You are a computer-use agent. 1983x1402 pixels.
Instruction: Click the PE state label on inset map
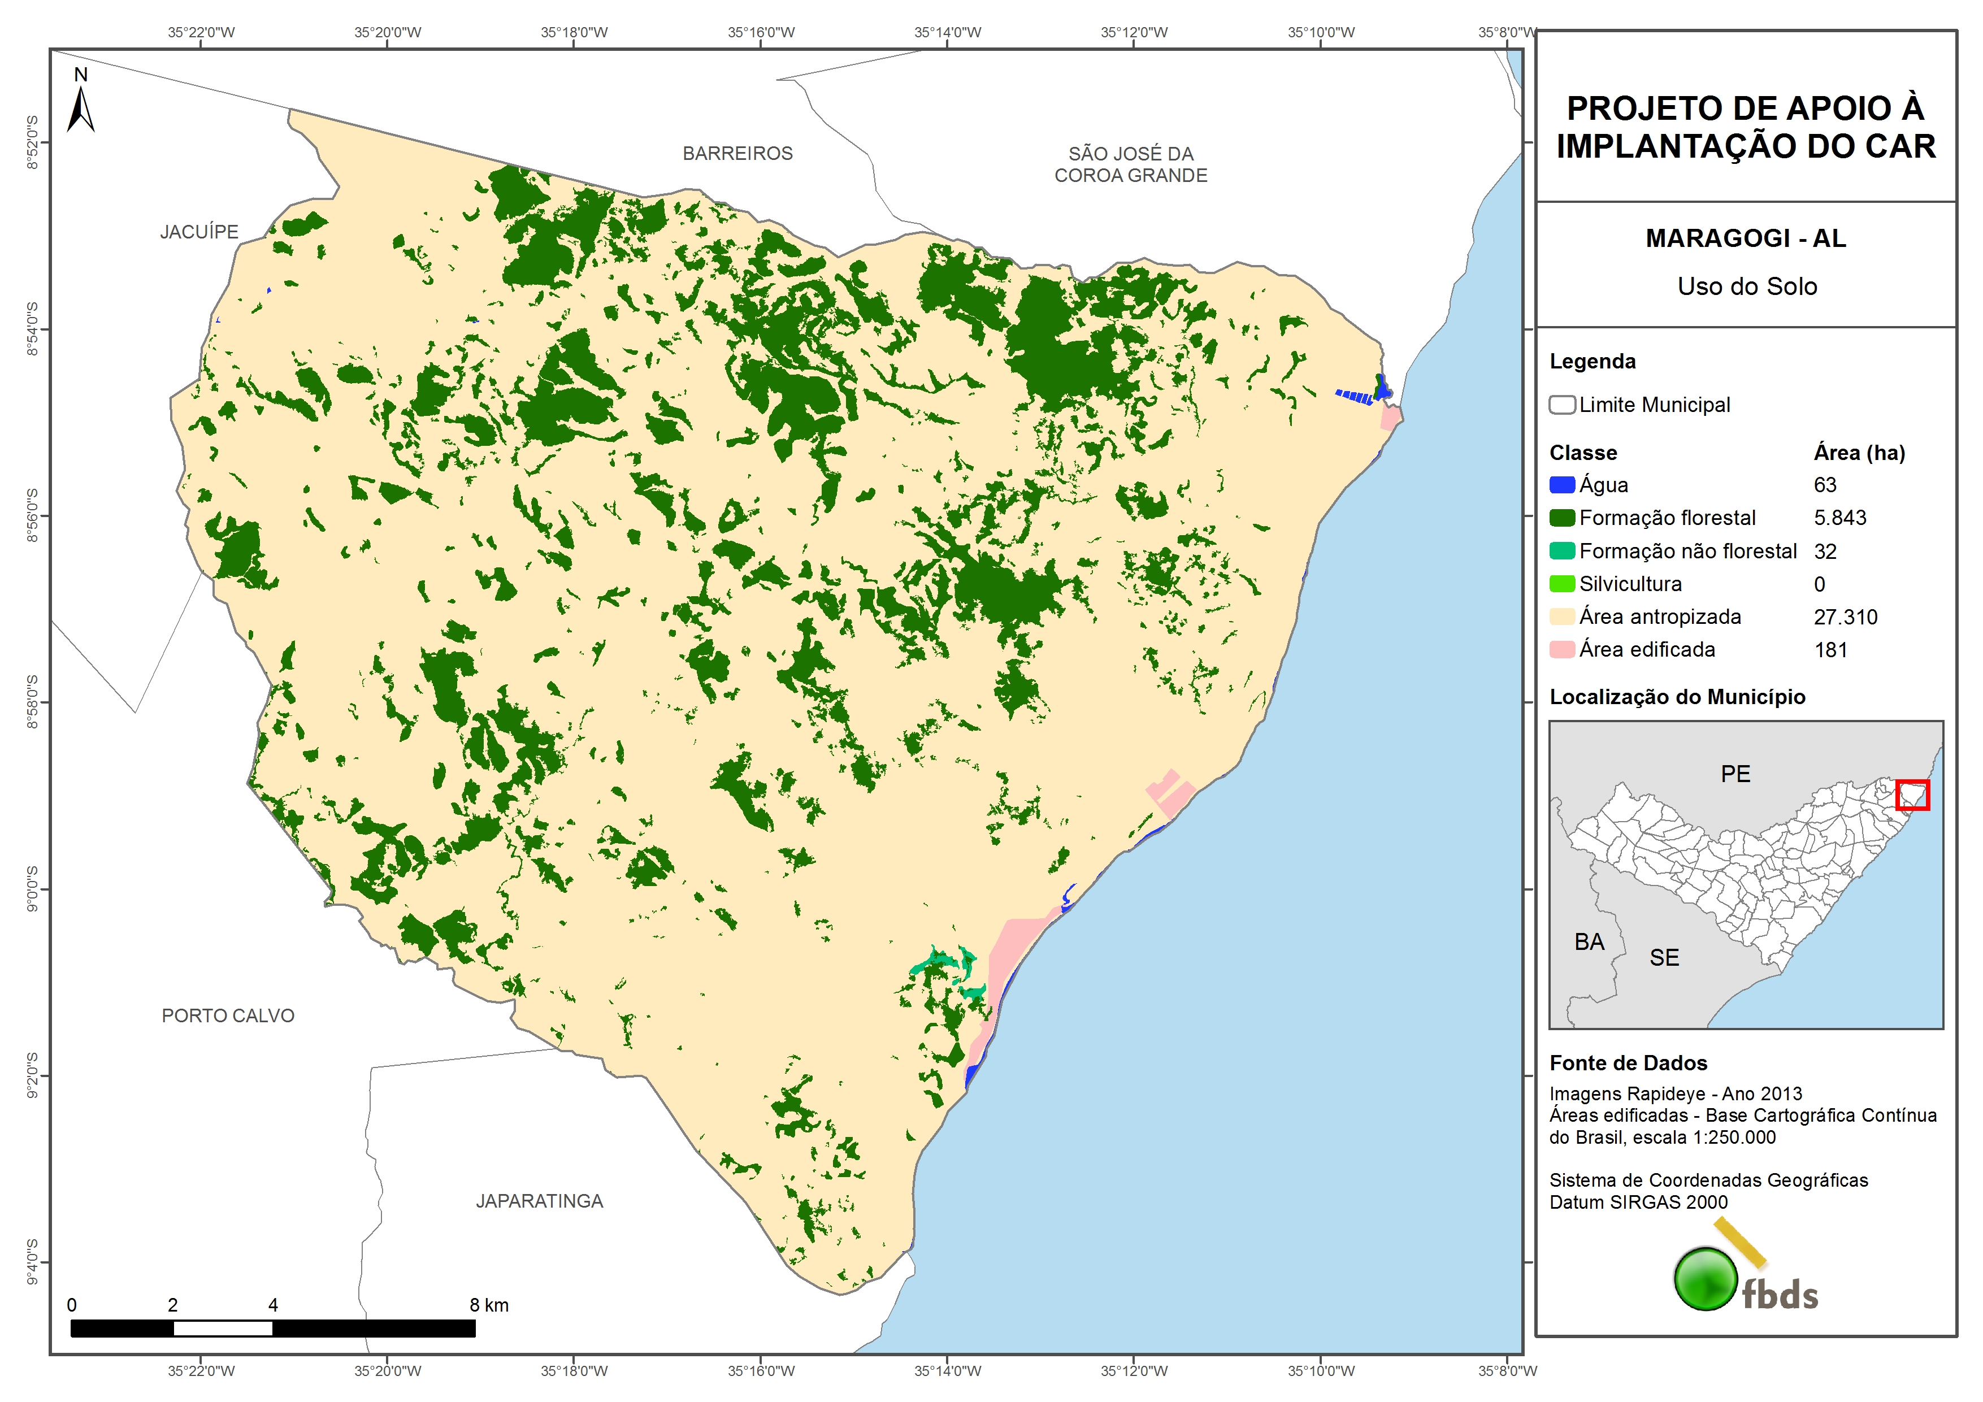tap(1735, 774)
